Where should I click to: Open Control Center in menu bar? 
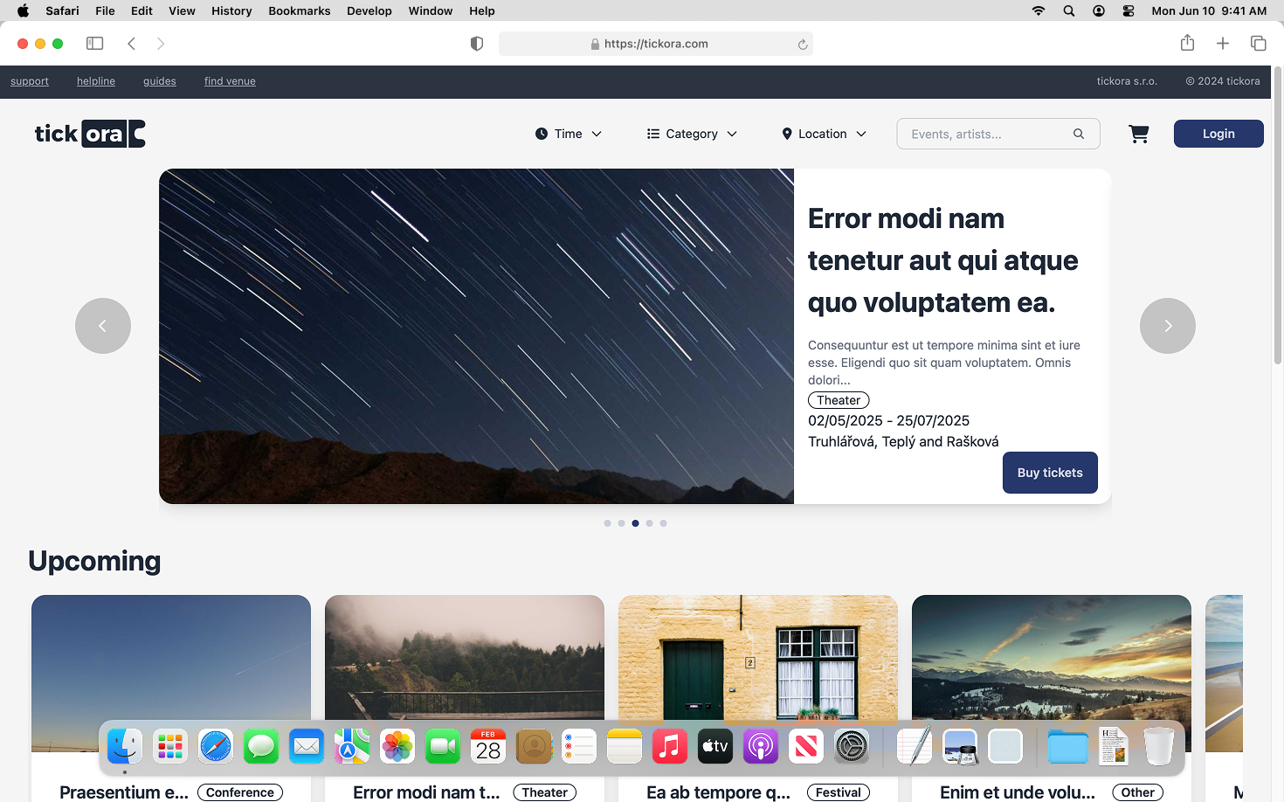coord(1129,10)
